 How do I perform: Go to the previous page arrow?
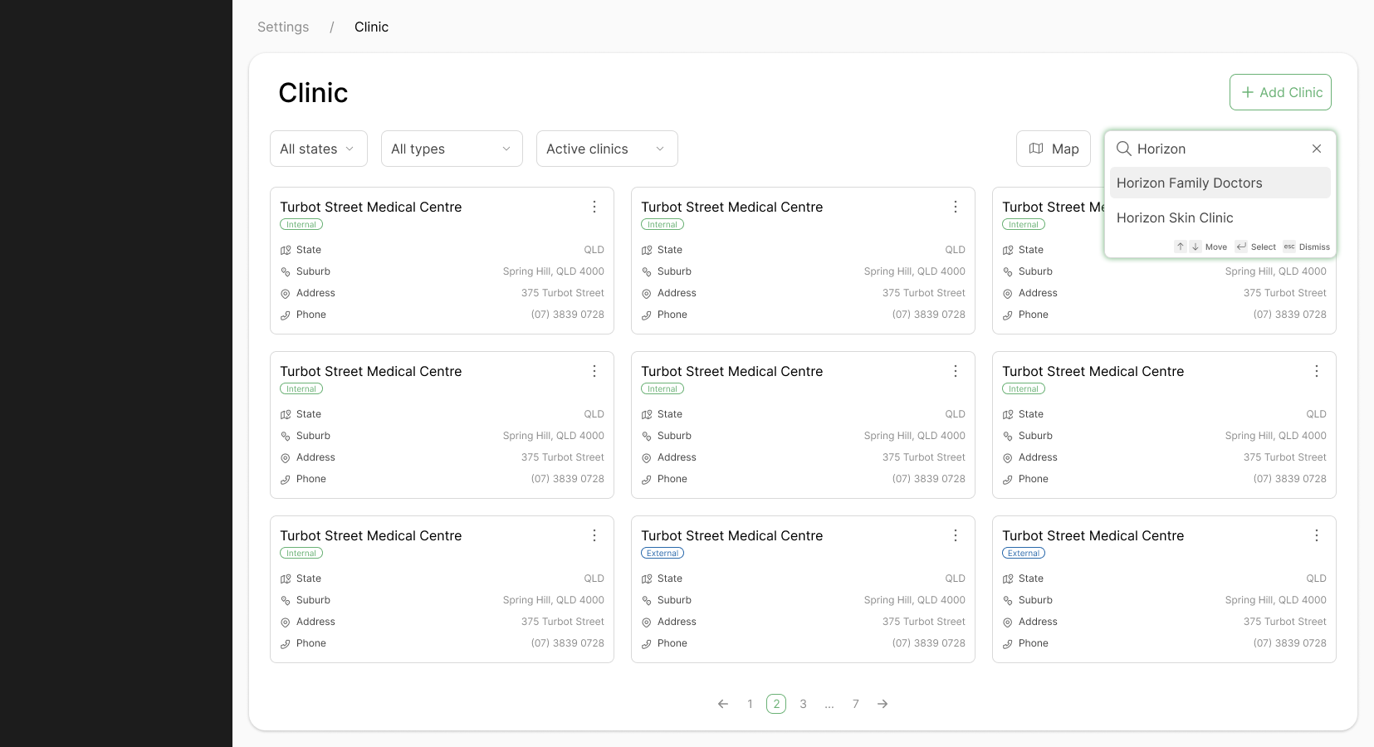(723, 704)
